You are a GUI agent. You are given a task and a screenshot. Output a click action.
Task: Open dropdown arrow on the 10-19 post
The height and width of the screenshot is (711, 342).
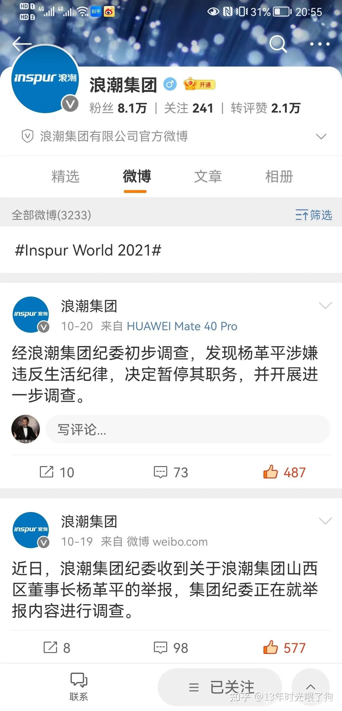325,521
